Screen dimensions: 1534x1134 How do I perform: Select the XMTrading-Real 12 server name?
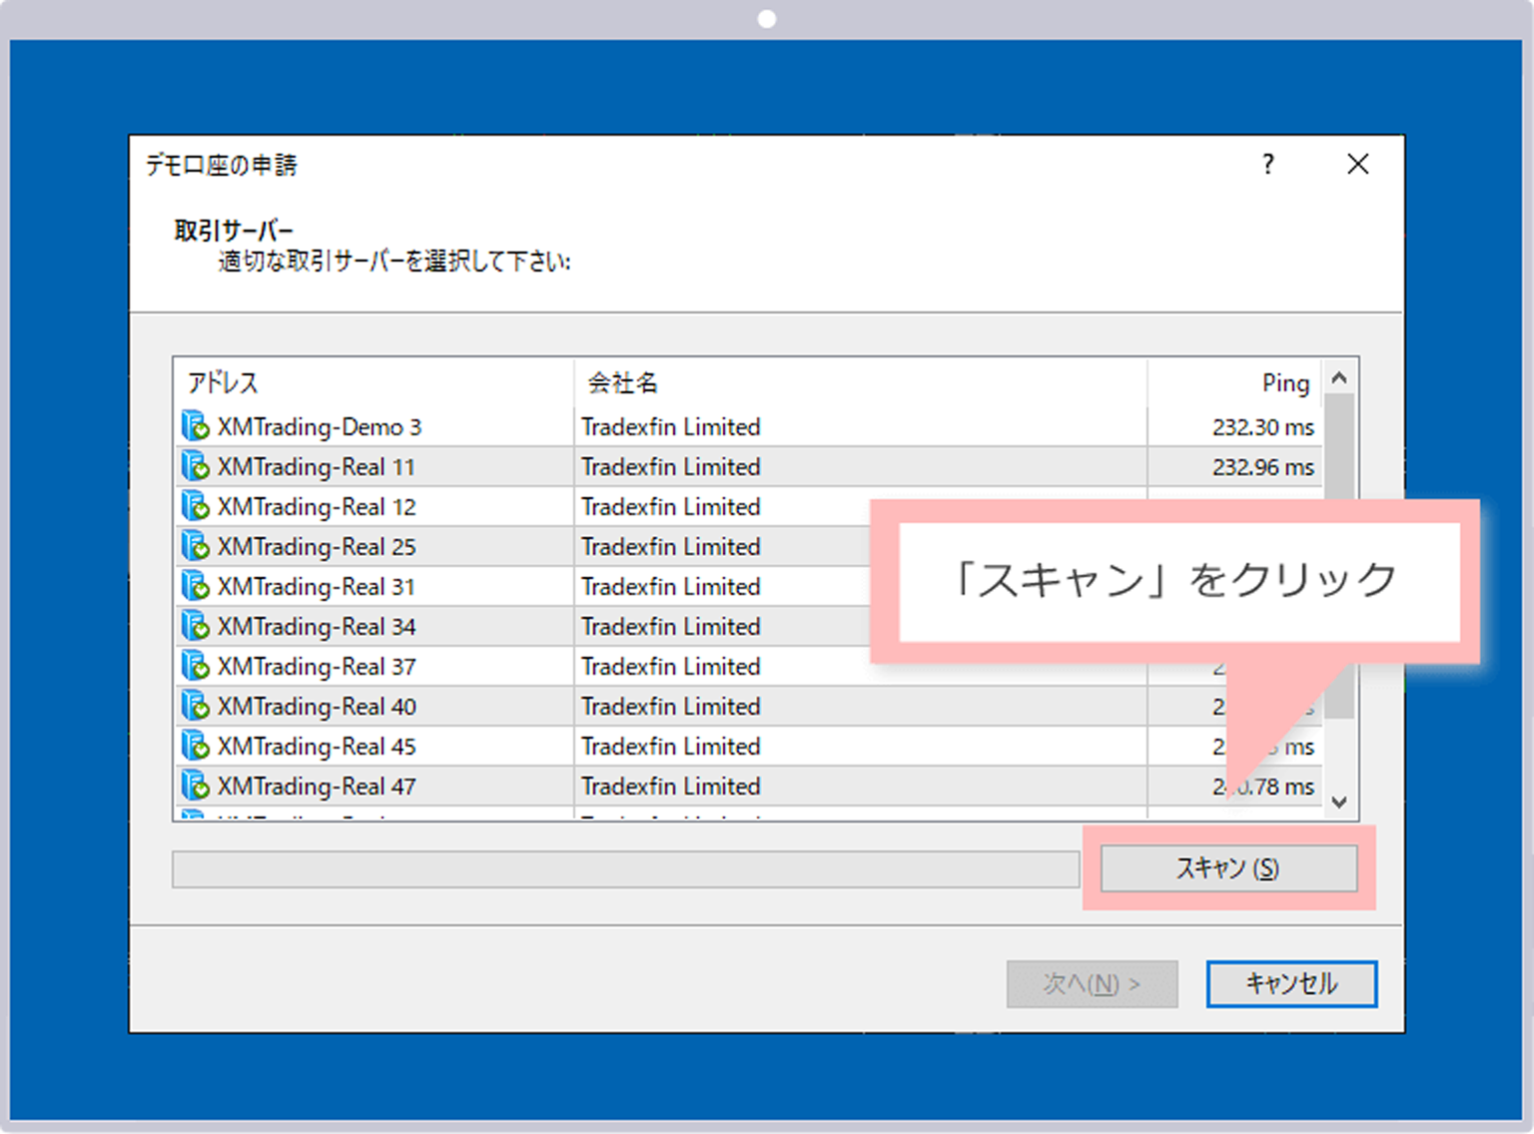(x=317, y=507)
